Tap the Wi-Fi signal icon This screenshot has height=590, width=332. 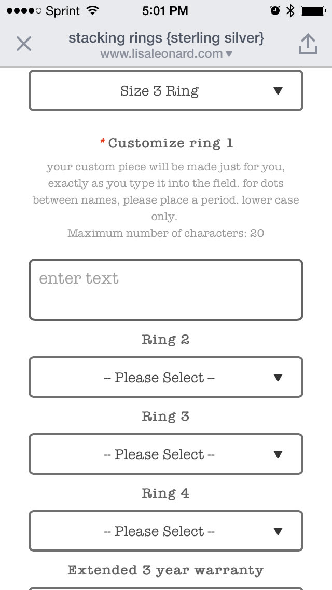pos(93,10)
